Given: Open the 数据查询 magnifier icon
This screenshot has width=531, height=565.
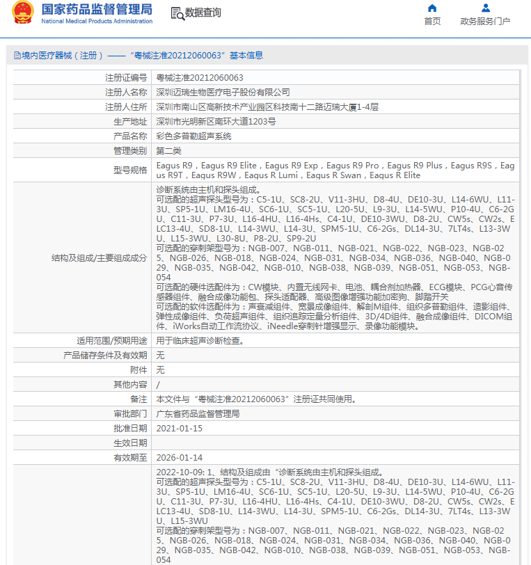Looking at the screenshot, I should (177, 13).
